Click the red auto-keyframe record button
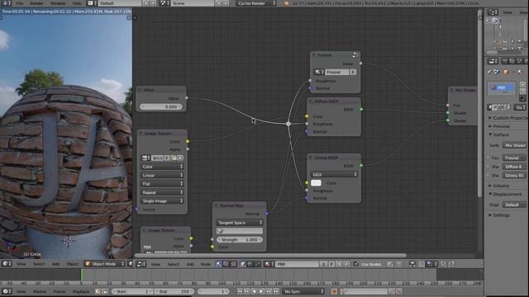The image size is (529, 297). tap(334, 291)
